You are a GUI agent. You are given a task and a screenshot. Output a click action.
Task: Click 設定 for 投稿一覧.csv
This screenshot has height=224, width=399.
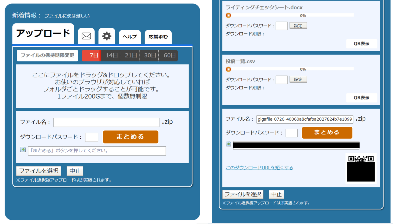pyautogui.click(x=298, y=80)
